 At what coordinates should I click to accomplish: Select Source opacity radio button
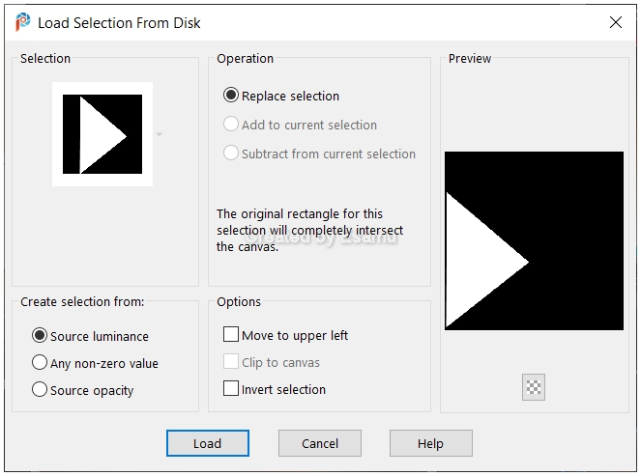point(40,389)
